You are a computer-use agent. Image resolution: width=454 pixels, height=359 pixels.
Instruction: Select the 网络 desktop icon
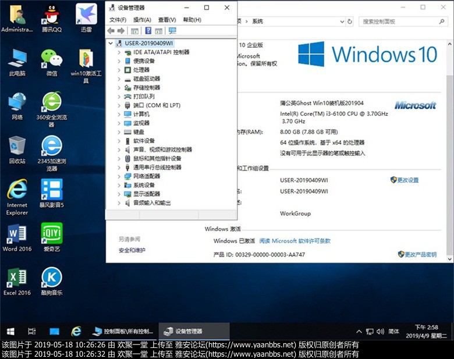(x=17, y=106)
